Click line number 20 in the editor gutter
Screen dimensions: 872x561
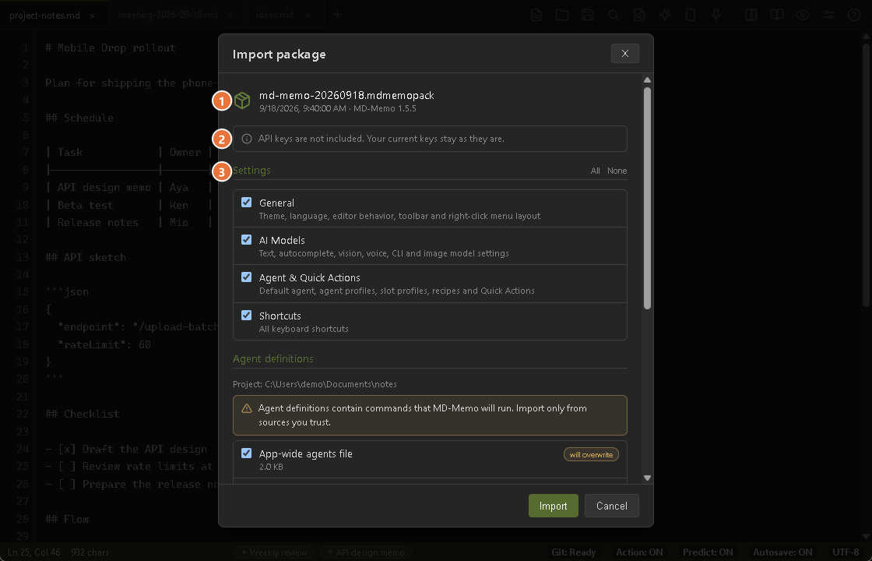23,379
